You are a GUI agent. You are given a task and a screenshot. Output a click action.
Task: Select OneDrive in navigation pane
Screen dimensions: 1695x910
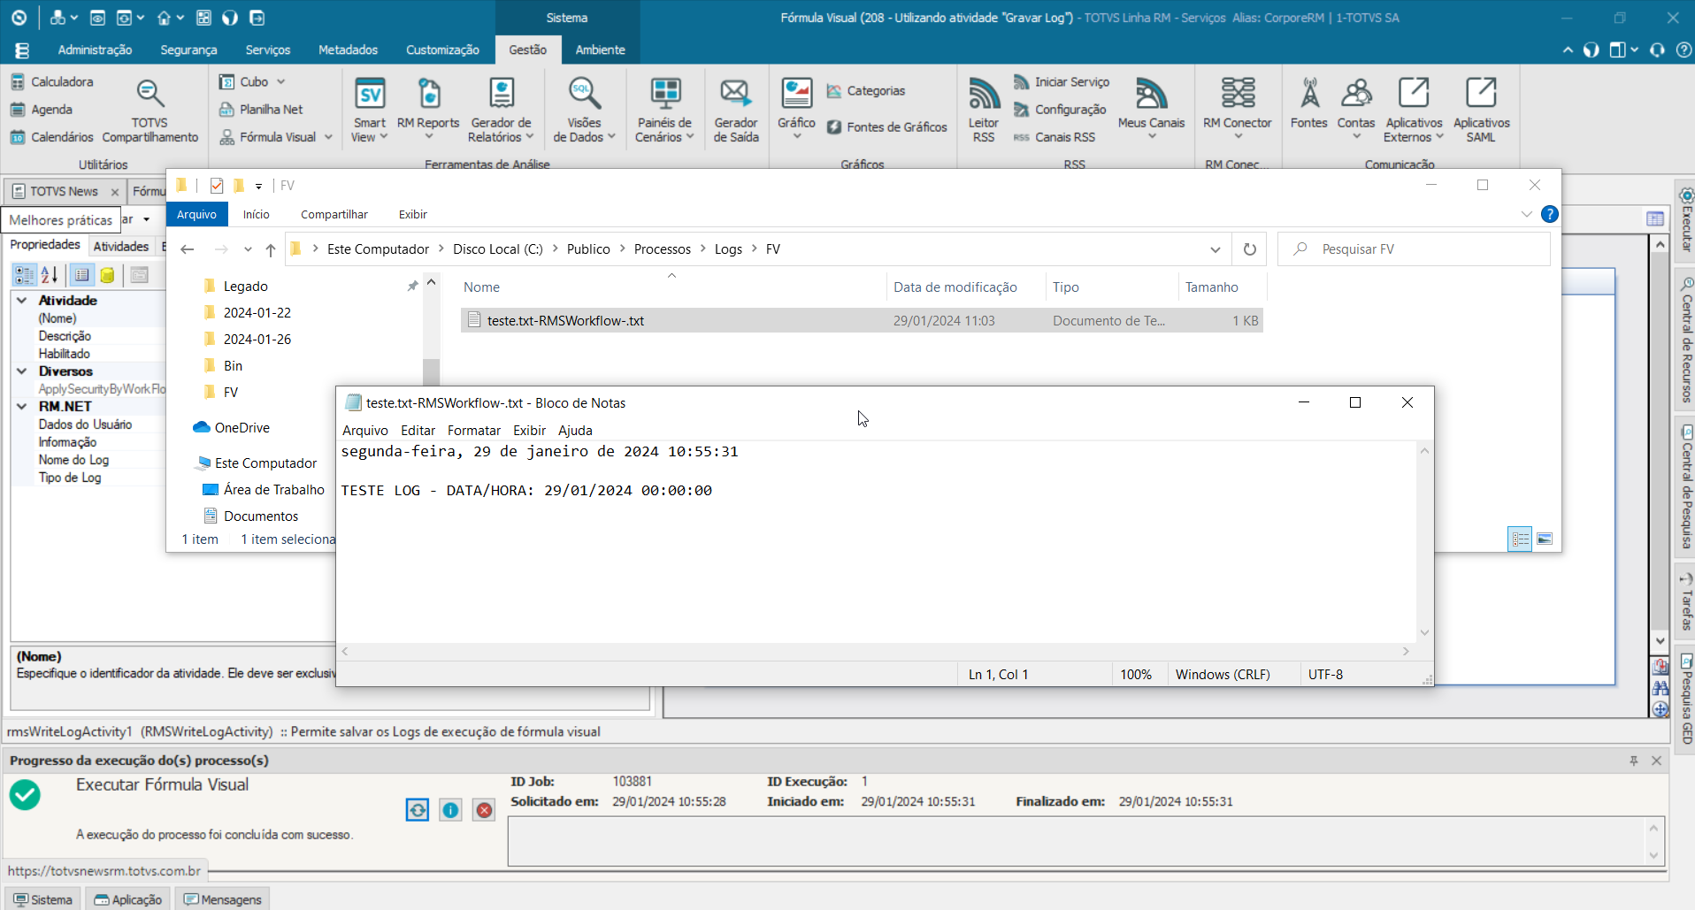[x=232, y=427]
